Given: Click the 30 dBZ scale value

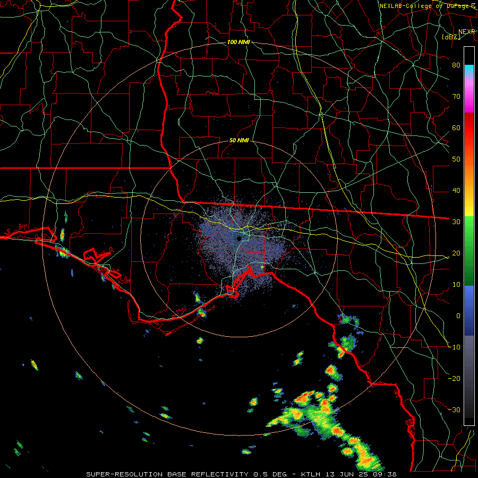Looking at the screenshot, I should pos(456,221).
